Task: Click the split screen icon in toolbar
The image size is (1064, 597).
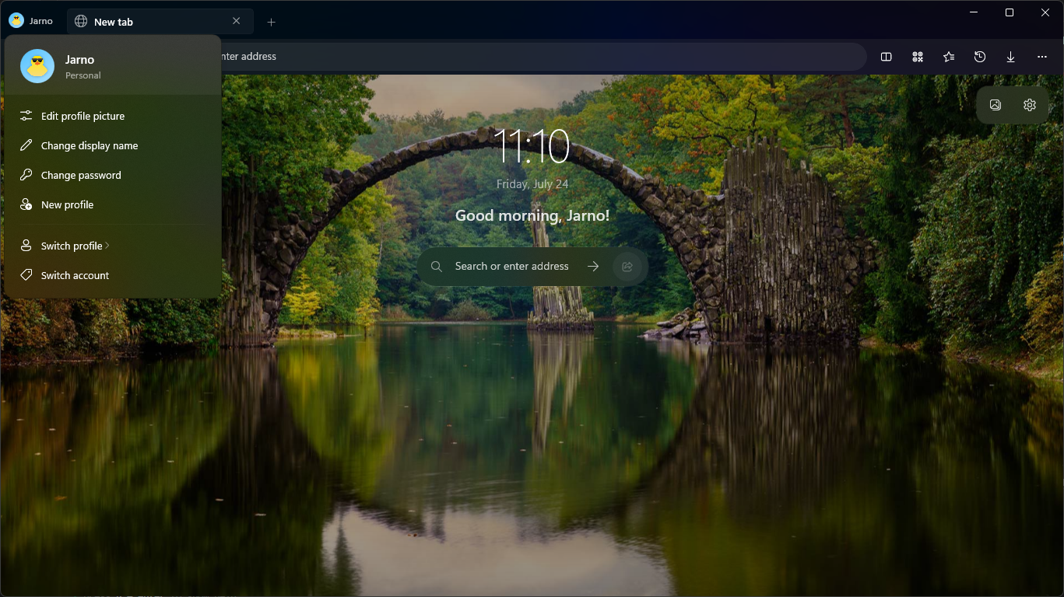Action: 886,57
